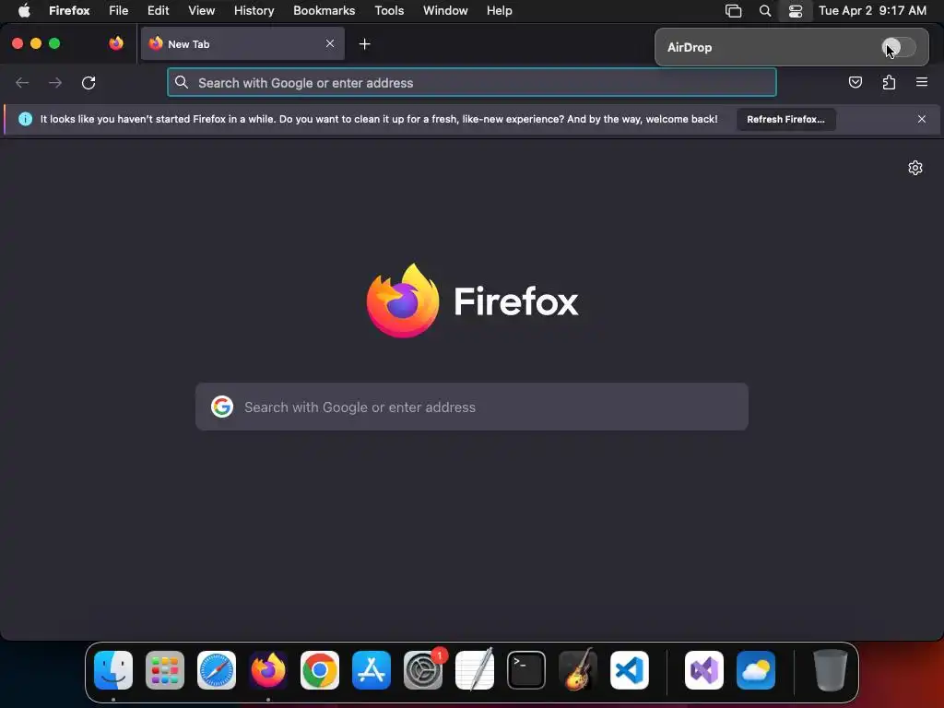Open a new tab with plus button

pos(364,44)
